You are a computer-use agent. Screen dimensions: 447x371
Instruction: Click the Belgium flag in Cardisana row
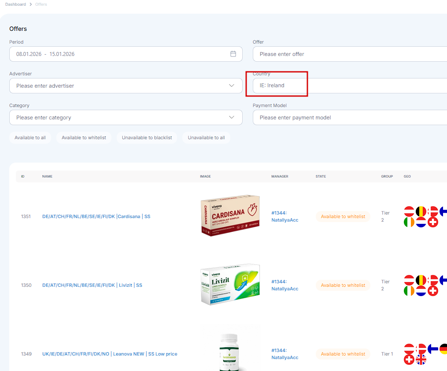point(421,211)
